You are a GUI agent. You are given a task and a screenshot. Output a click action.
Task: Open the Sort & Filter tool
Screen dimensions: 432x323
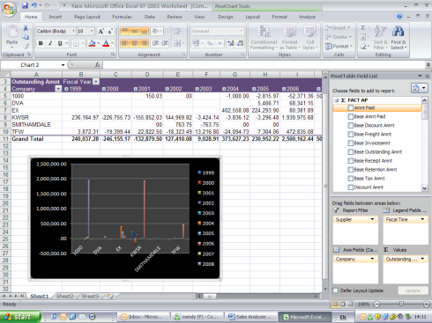pos(381,37)
